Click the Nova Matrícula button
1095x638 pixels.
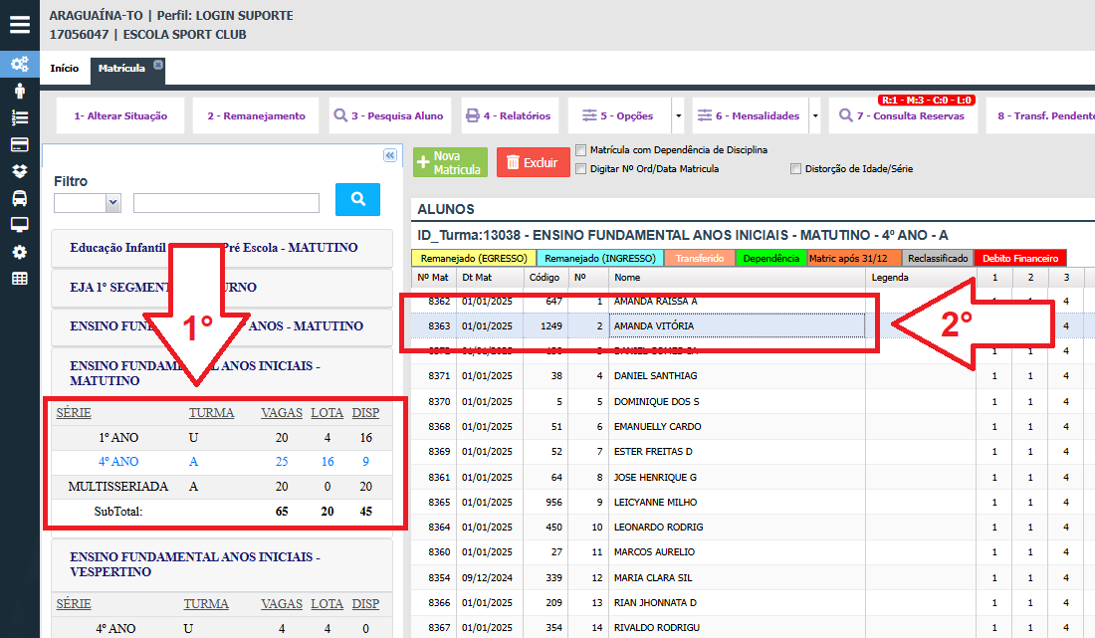(x=450, y=162)
